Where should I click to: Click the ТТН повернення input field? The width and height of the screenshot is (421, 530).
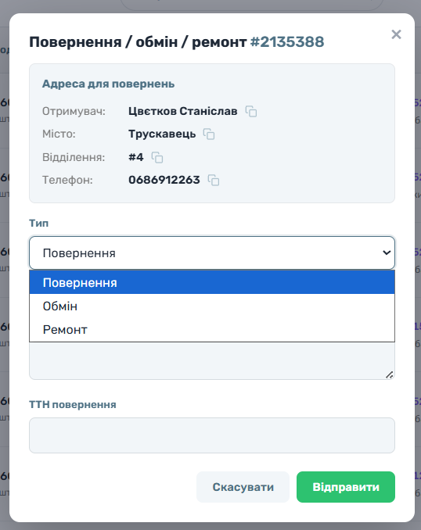tap(212, 435)
